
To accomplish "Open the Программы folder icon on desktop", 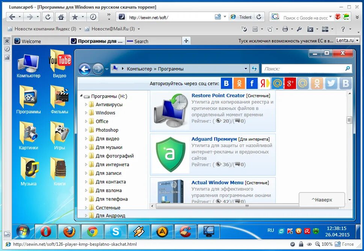I will click(x=28, y=100).
